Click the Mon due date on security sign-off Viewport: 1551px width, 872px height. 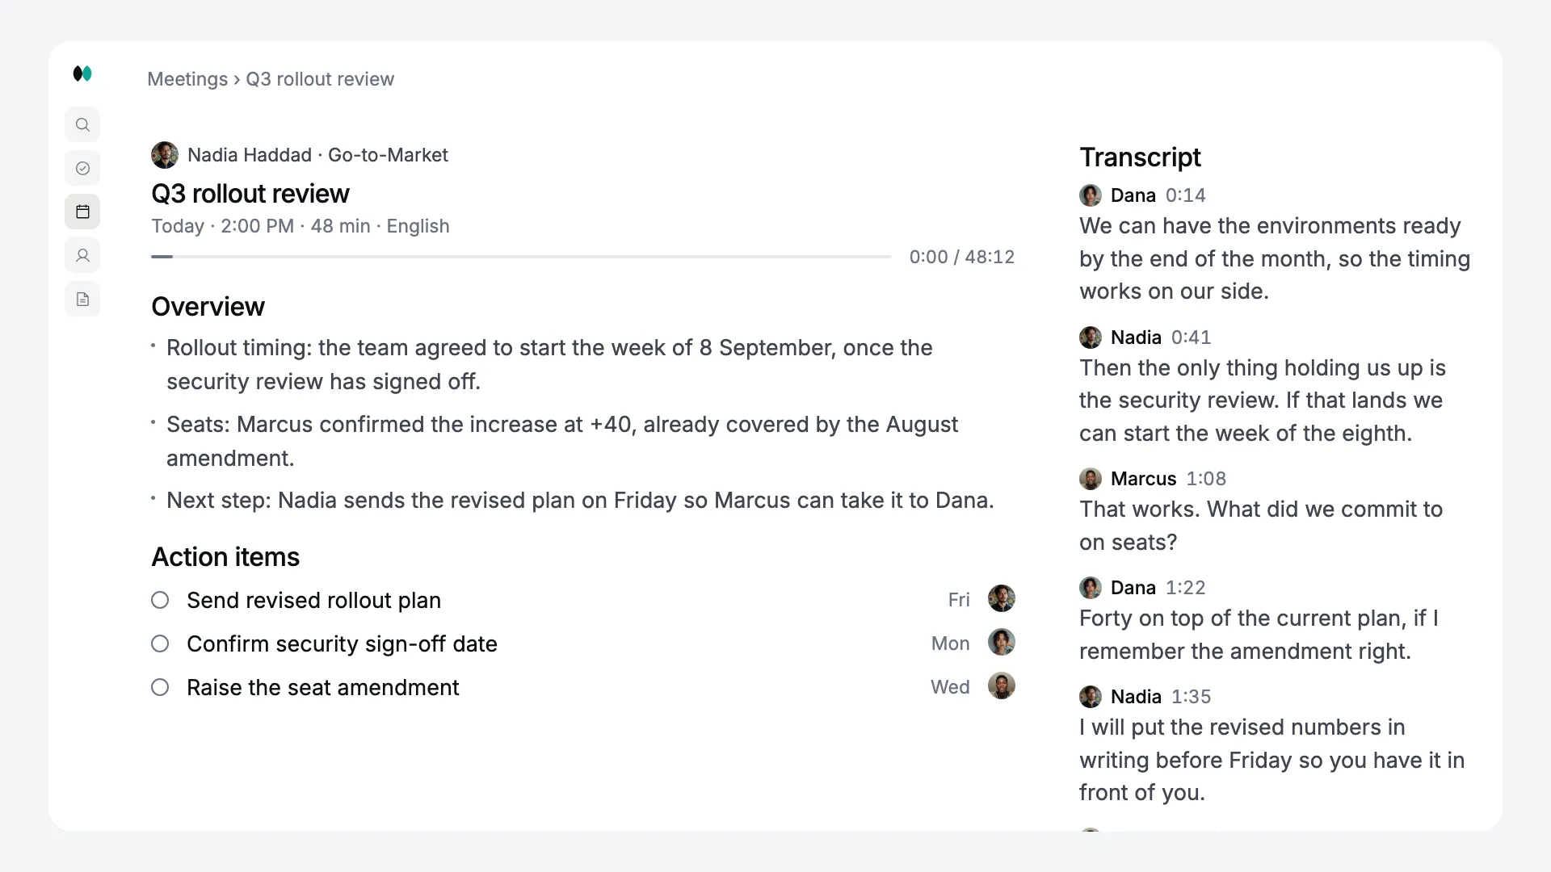pos(950,644)
